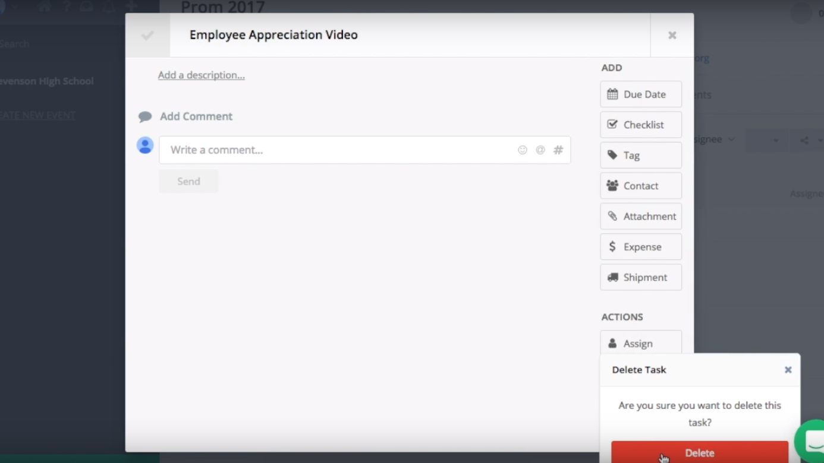Add an Expense to the task
The image size is (824, 463).
[640, 247]
